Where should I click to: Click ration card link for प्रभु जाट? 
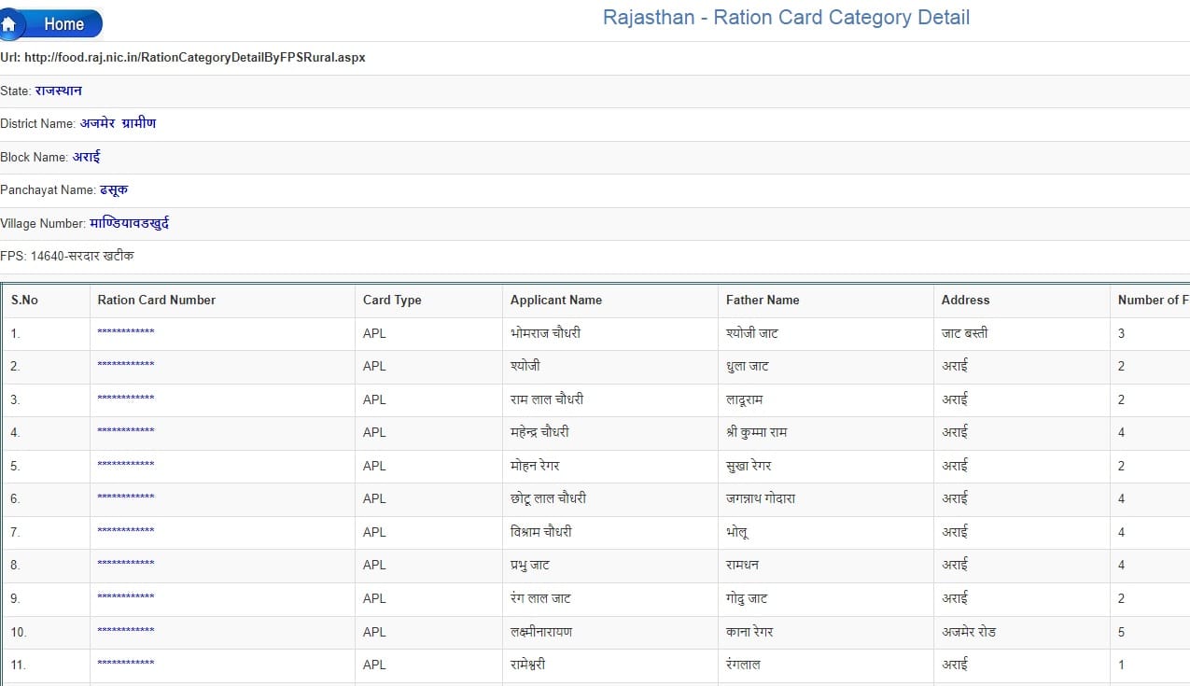[127, 565]
